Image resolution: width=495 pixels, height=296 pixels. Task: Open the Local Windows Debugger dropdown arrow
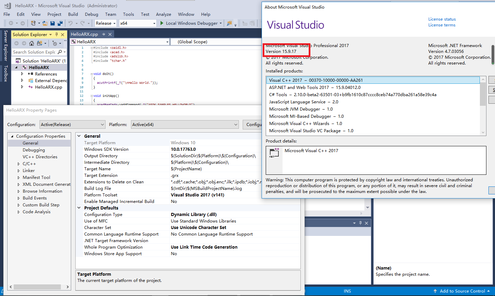click(x=221, y=23)
